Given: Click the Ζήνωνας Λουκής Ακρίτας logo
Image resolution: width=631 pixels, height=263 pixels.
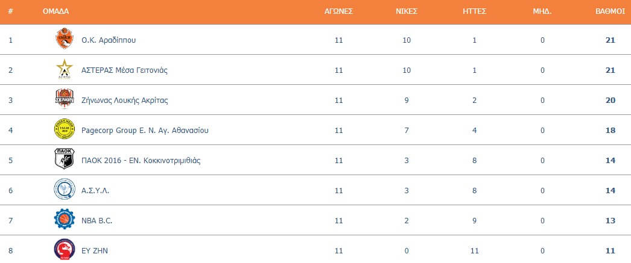Looking at the screenshot, I should pos(65,99).
